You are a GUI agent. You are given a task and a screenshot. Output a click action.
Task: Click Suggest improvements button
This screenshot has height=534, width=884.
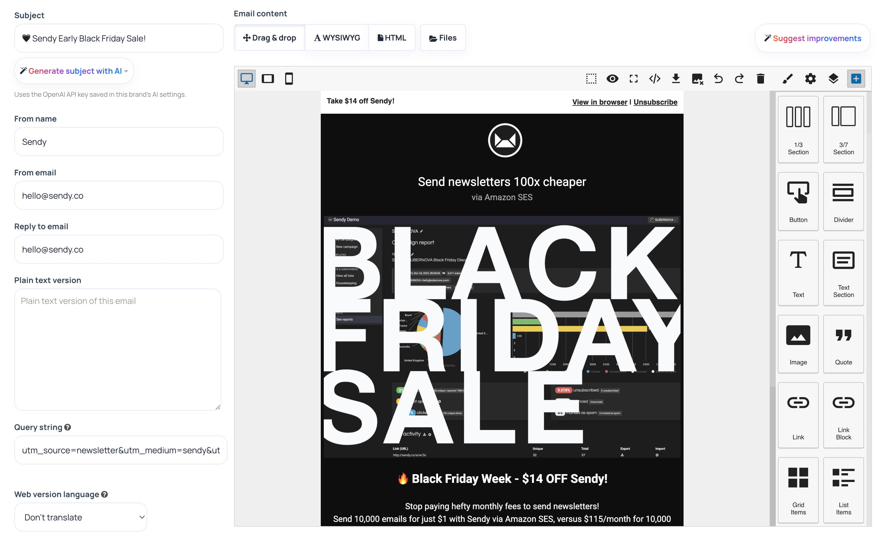[x=813, y=38]
